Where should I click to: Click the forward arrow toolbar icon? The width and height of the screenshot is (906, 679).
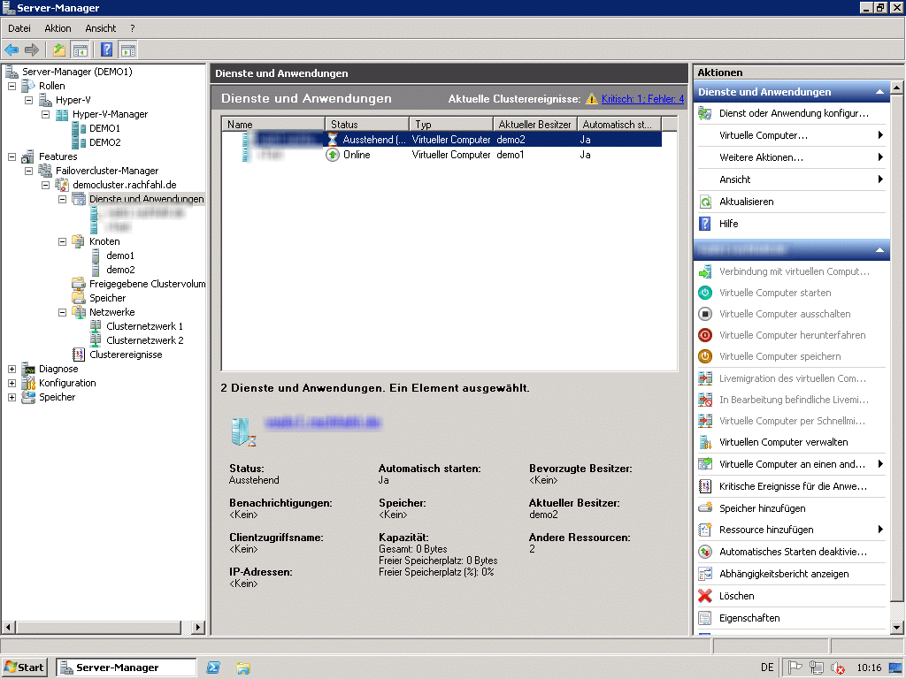32,50
